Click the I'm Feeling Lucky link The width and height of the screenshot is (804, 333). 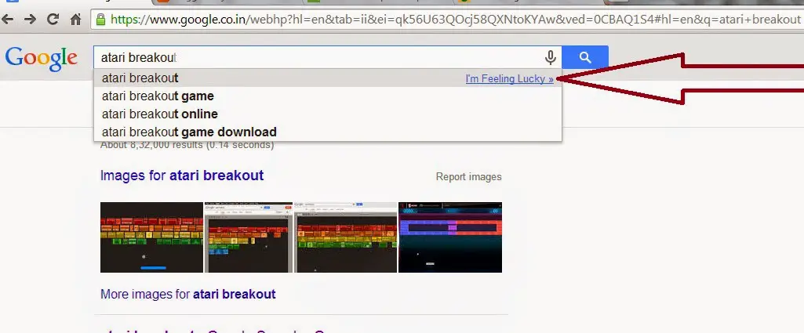click(x=509, y=79)
